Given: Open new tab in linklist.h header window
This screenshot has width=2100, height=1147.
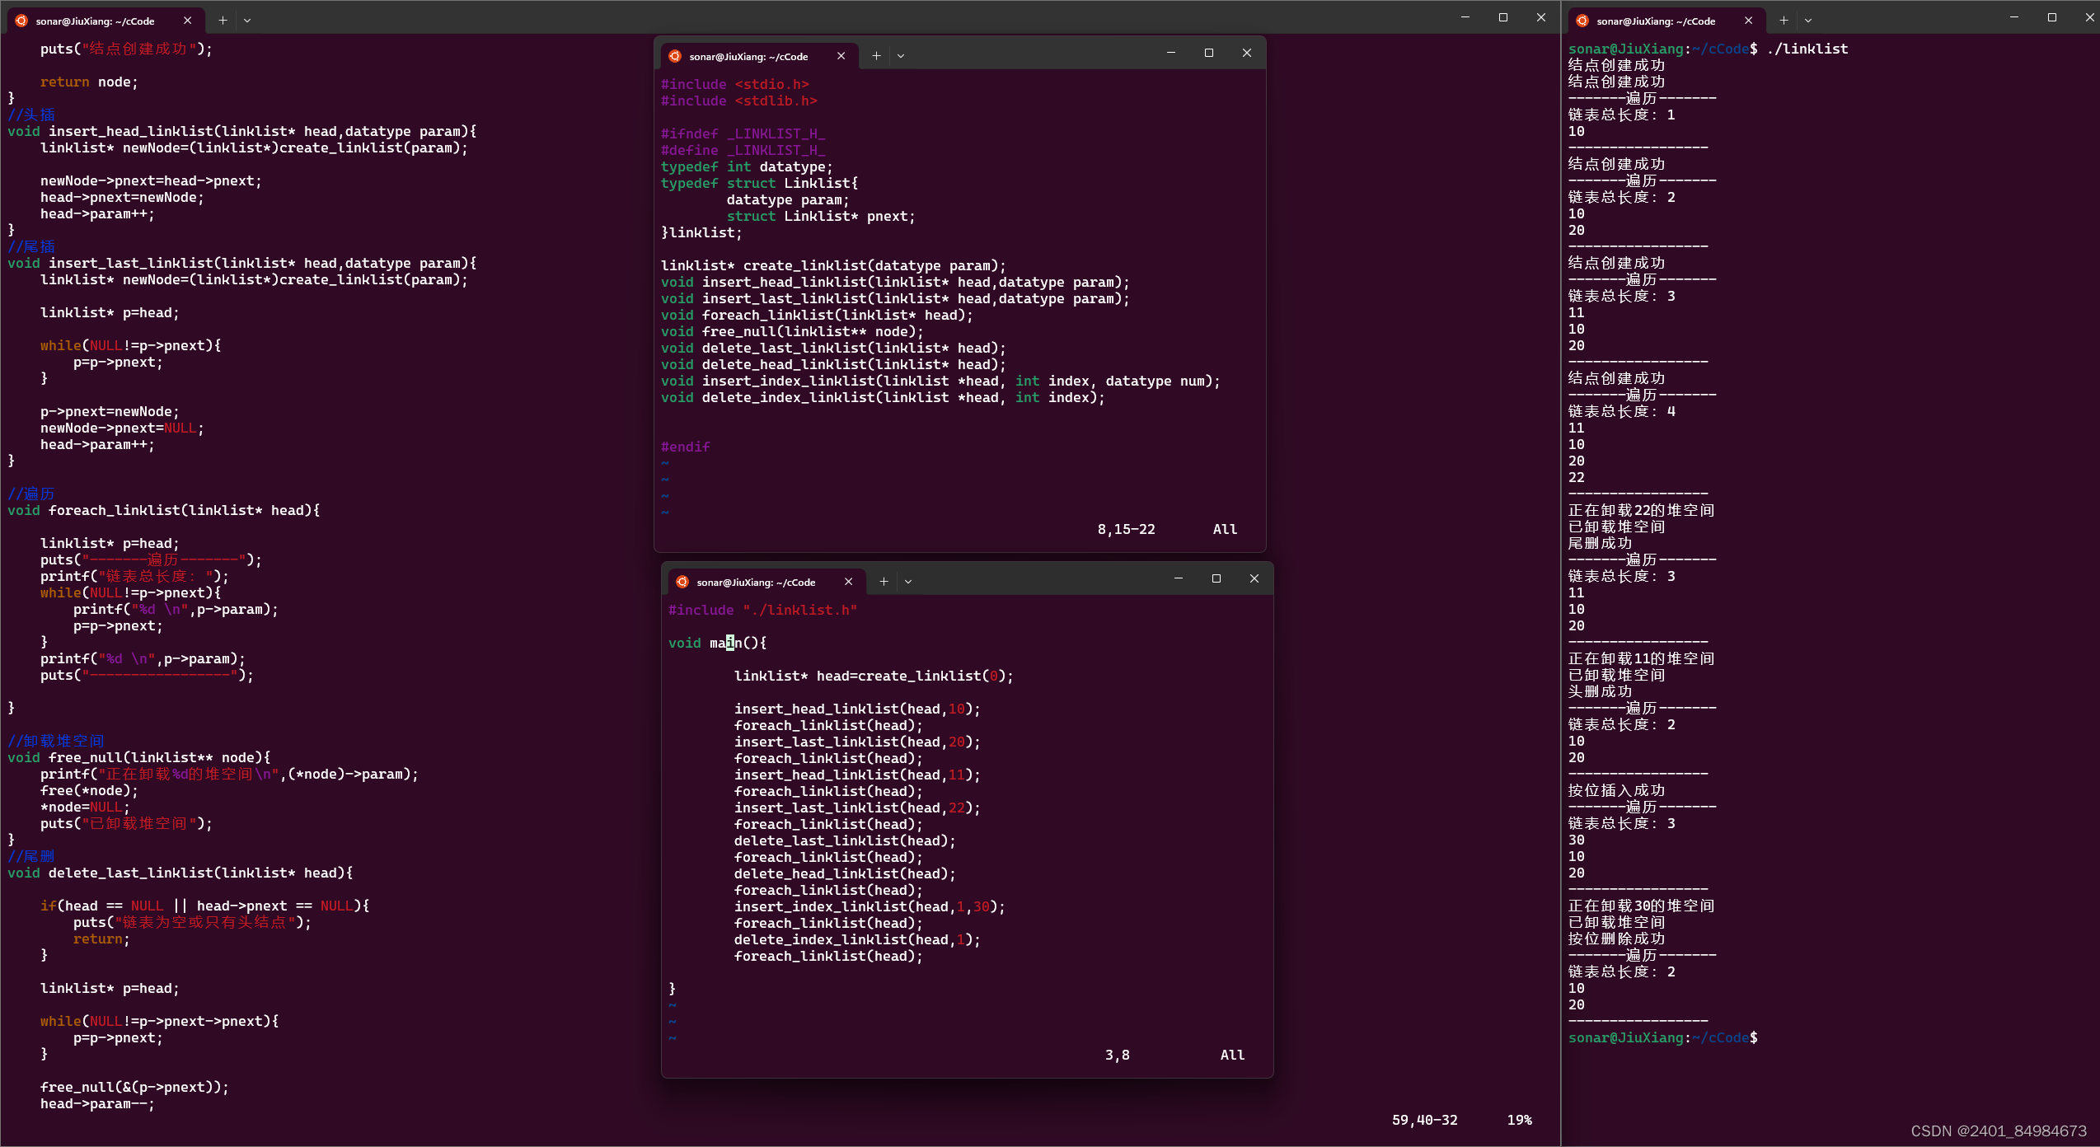Looking at the screenshot, I should (x=876, y=56).
